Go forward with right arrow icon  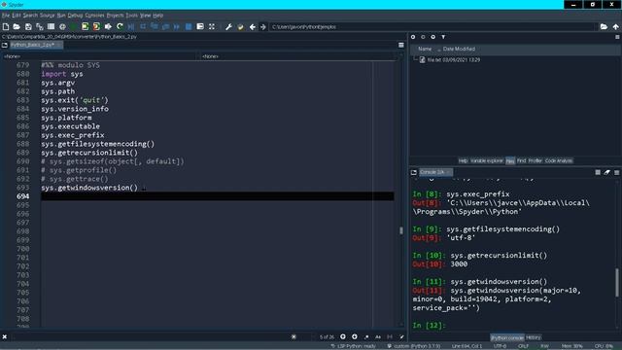pos(263,26)
